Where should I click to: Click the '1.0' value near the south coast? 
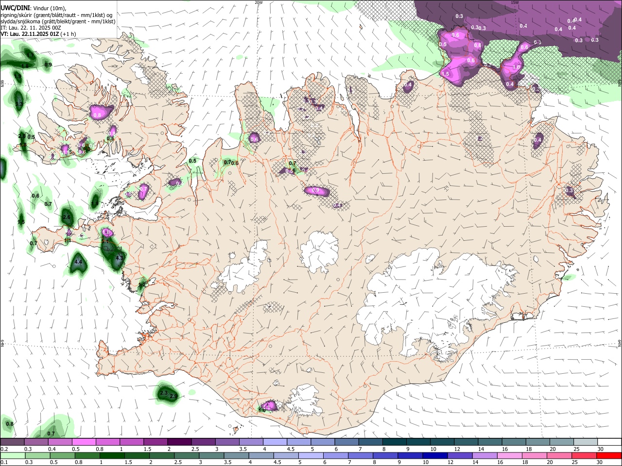pos(262,411)
